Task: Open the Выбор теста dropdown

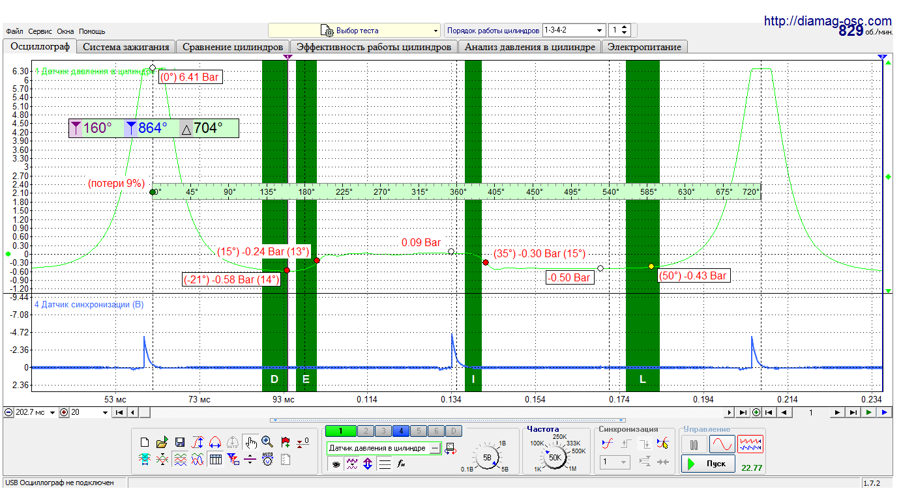Action: (x=355, y=31)
